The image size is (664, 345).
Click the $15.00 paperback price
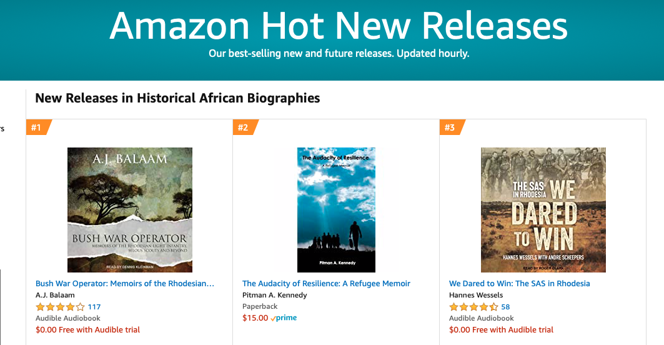[x=255, y=318]
